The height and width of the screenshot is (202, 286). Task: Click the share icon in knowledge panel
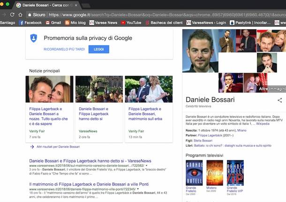(x=280, y=100)
